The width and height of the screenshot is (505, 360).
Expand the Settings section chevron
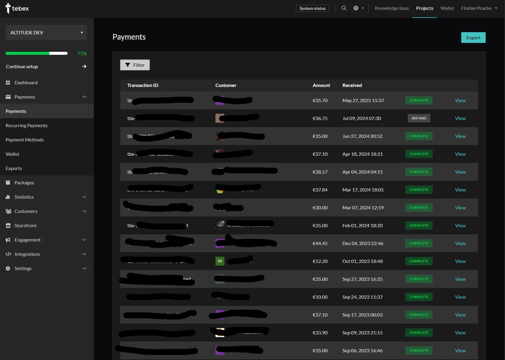pyautogui.click(x=84, y=269)
